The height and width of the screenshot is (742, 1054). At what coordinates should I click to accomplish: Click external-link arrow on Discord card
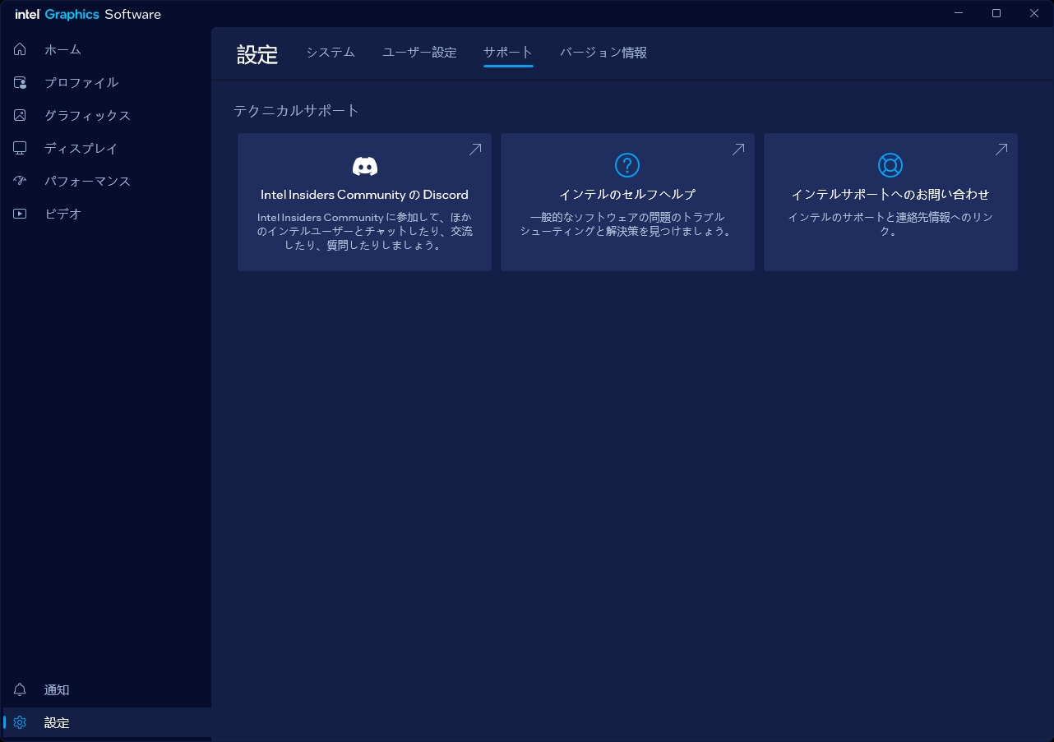[x=475, y=150]
